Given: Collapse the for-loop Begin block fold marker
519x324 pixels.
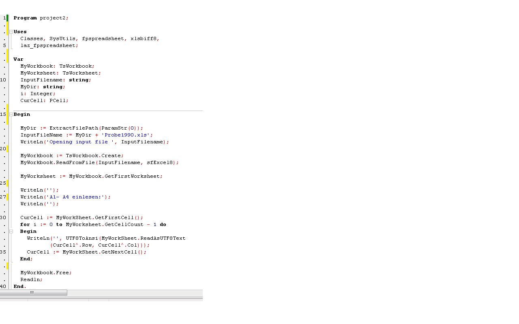Looking at the screenshot, I should pos(11,231).
